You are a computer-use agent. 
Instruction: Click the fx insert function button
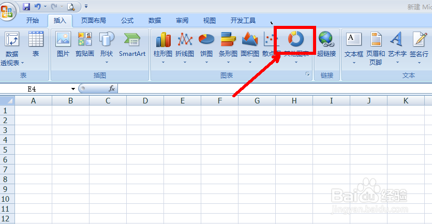pyautogui.click(x=112, y=88)
